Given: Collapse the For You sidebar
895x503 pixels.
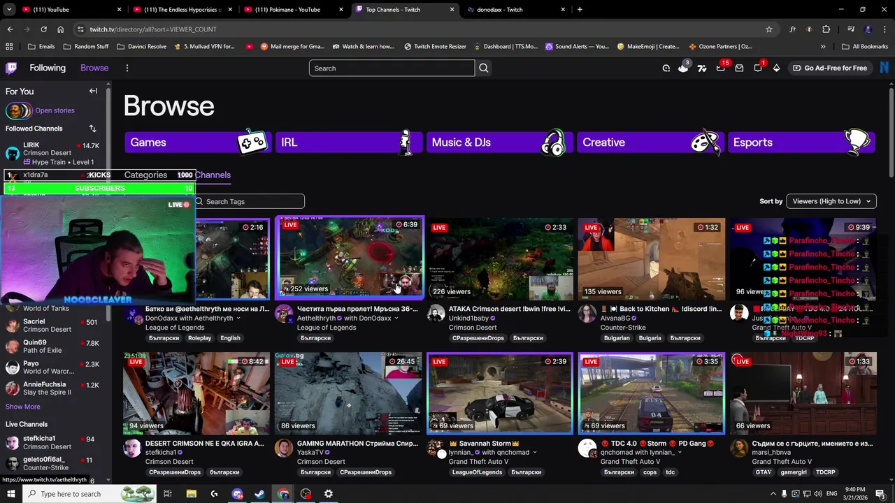Looking at the screenshot, I should (93, 91).
